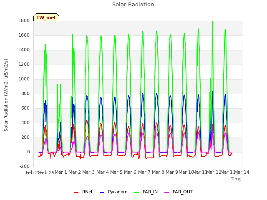
Task: Click the Mar 6 x-axis date label
Action: (130, 172)
